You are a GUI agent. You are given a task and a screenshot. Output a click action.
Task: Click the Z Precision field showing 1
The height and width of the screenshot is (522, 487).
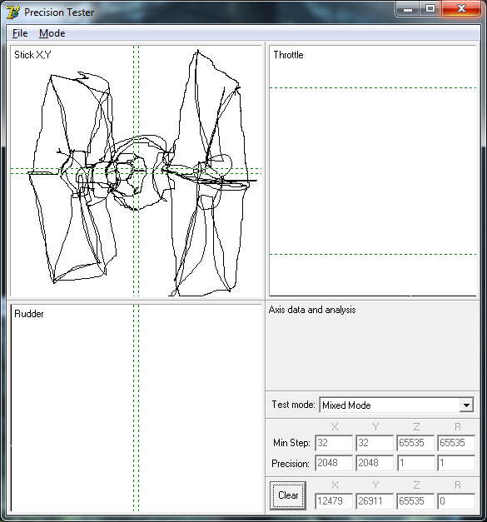tap(415, 463)
